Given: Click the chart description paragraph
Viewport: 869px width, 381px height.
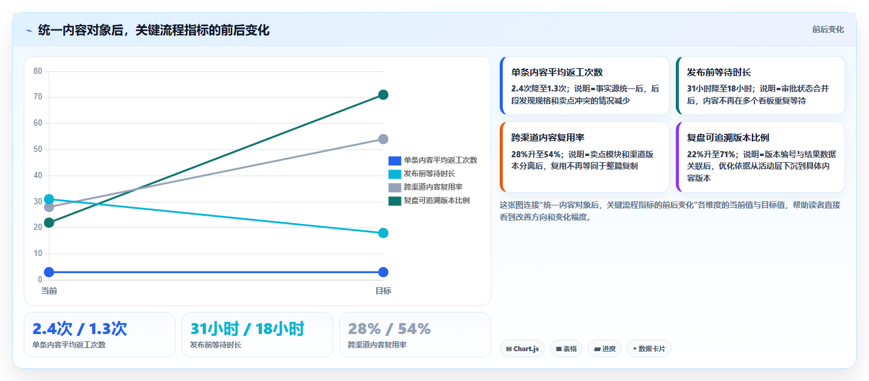Looking at the screenshot, I should point(670,211).
